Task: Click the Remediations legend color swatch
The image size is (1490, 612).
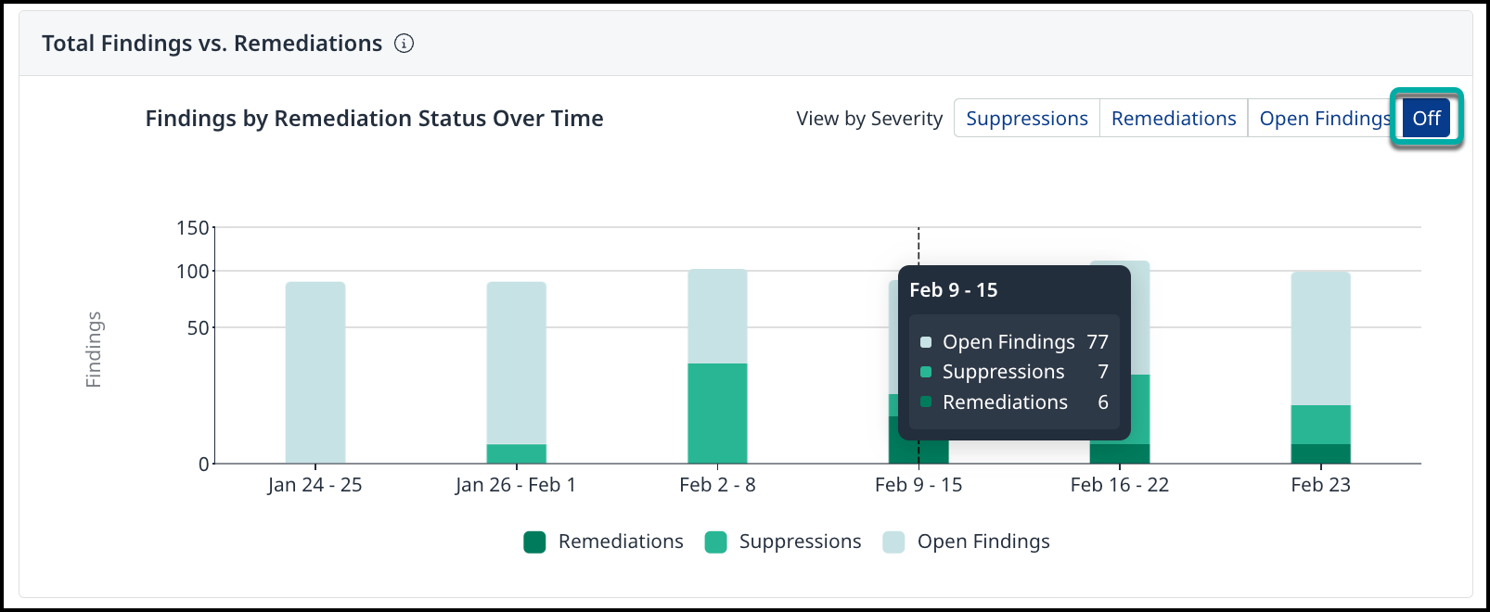Action: point(534,542)
